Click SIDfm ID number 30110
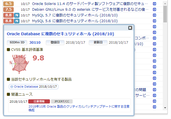This screenshot has height=119, width=171. (x=35, y=42)
